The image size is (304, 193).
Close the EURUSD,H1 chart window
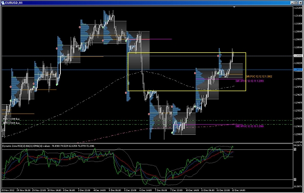300,3
